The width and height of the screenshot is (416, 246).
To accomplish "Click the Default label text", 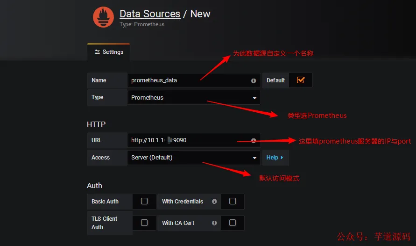I will coord(275,80).
